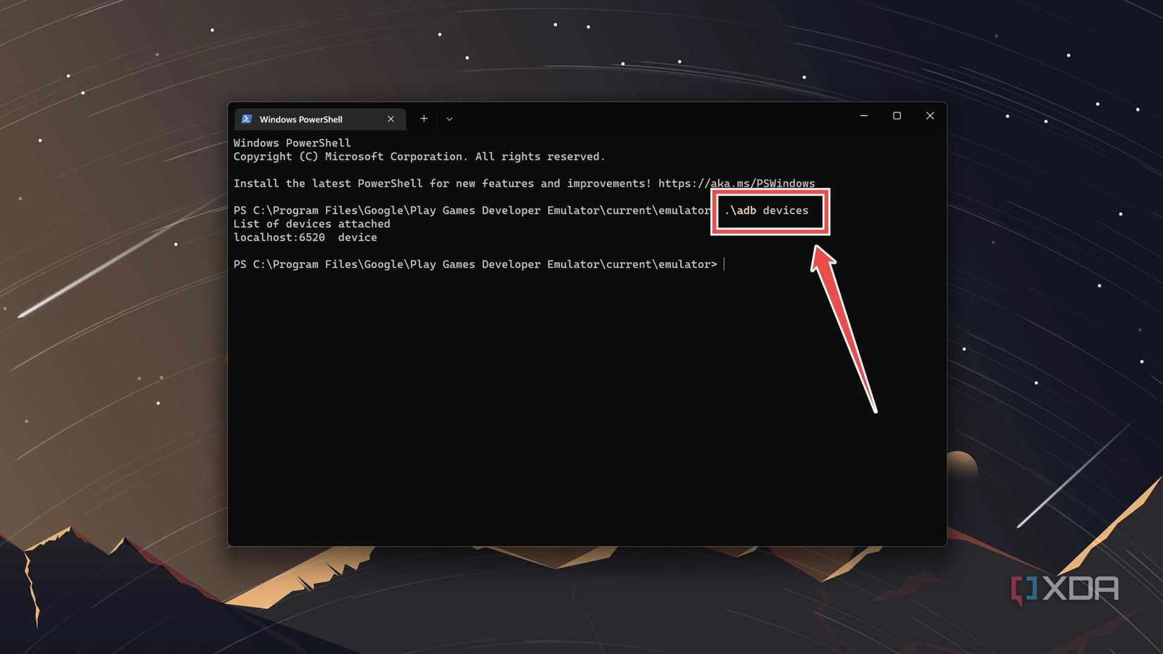Select the localhost:6520 device entry text
This screenshot has height=654, width=1163.
pyautogui.click(x=304, y=237)
